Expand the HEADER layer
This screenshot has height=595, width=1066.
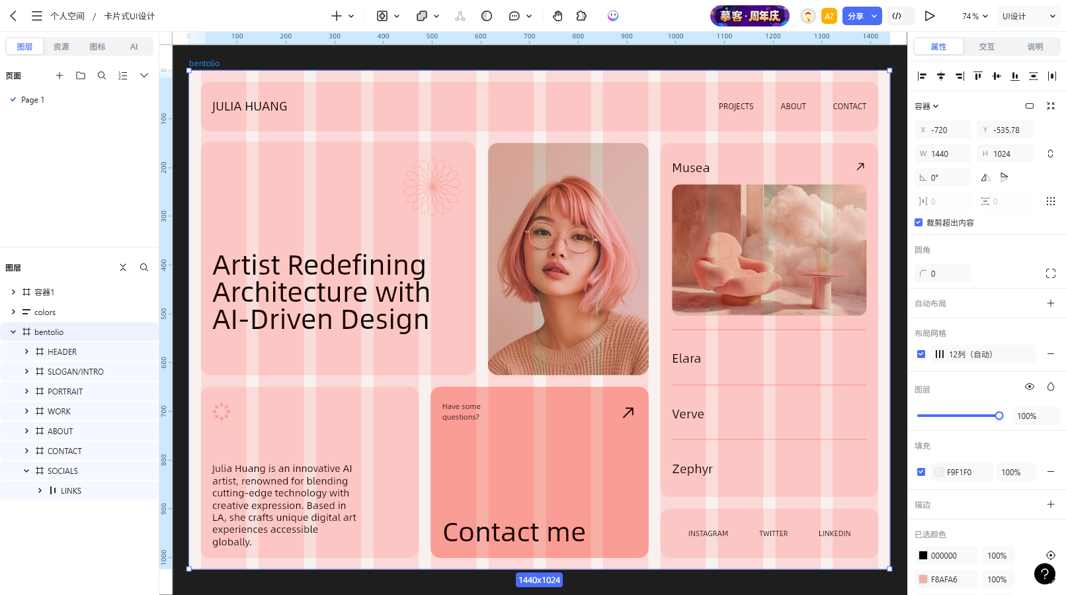coord(26,351)
